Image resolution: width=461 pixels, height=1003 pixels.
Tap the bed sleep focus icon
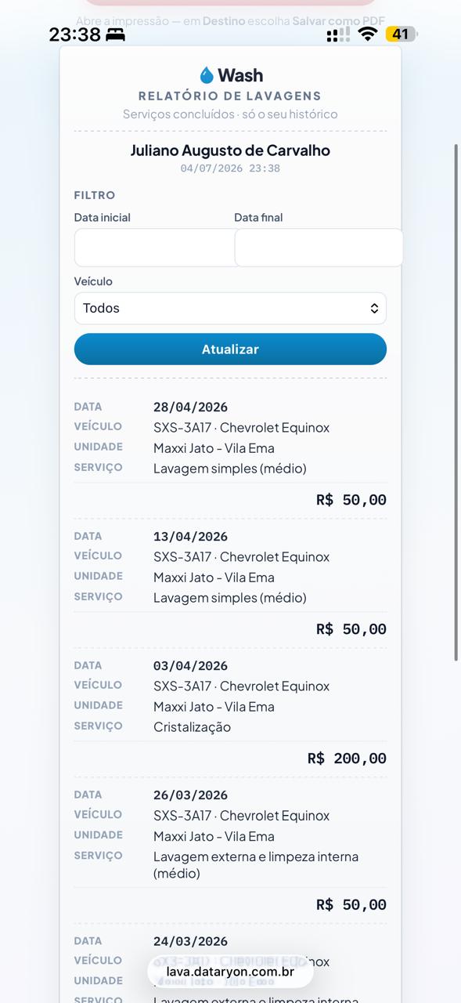coord(116,34)
